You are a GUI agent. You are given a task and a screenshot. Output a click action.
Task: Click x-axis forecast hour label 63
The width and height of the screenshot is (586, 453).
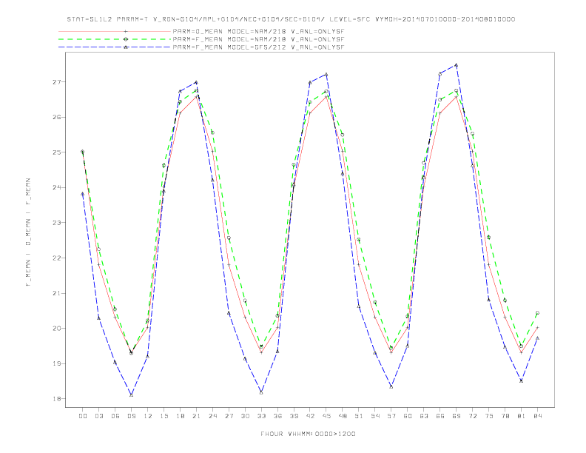pos(424,416)
